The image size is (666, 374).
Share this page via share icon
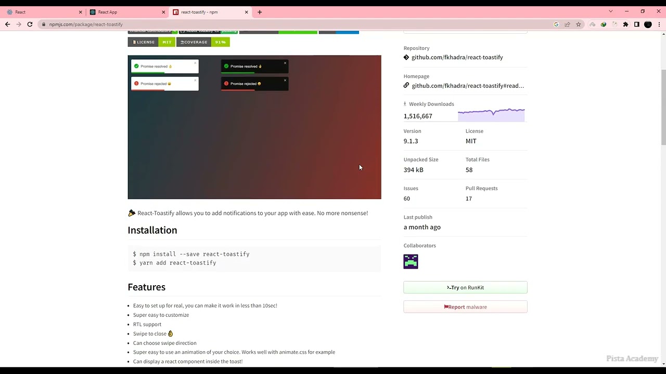tap(567, 24)
